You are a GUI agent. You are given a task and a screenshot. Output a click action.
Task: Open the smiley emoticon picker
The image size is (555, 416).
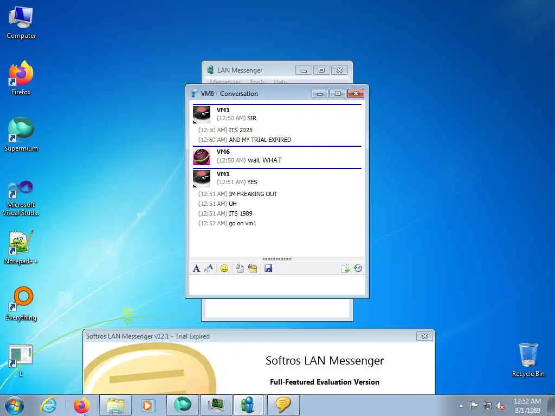pyautogui.click(x=224, y=269)
